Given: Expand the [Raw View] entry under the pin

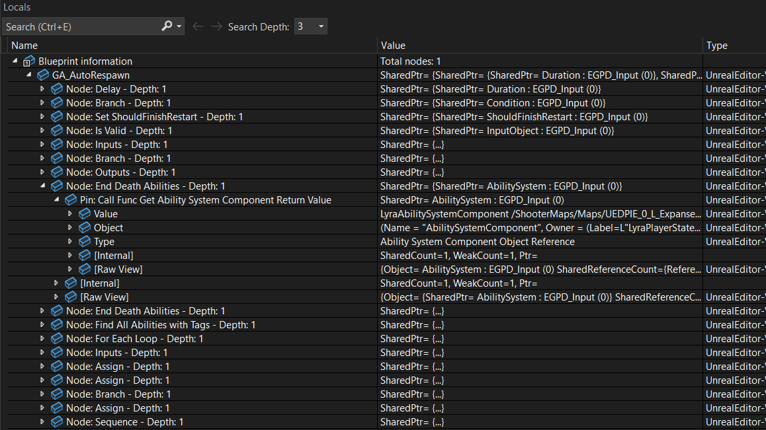Looking at the screenshot, I should coord(69,269).
